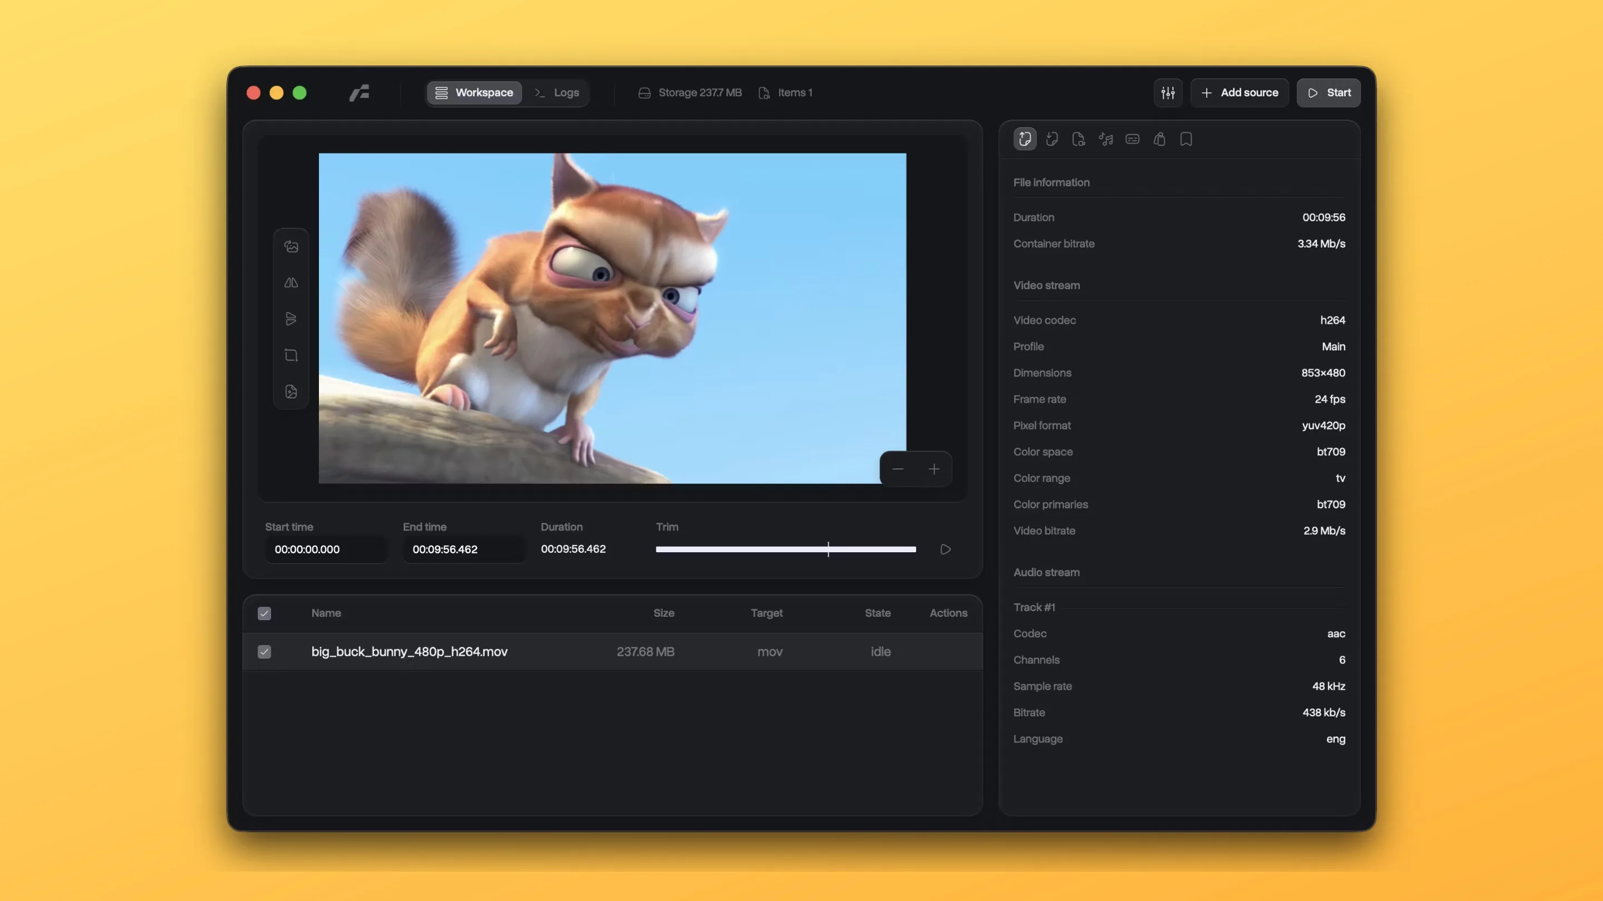Click the 00:09:56 duration value in File information

[1324, 217]
